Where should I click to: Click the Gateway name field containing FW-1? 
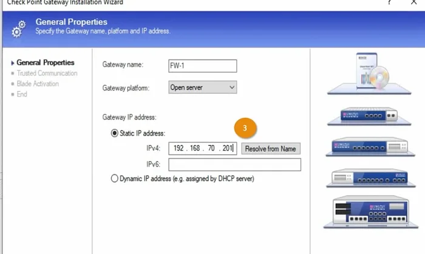(x=202, y=66)
